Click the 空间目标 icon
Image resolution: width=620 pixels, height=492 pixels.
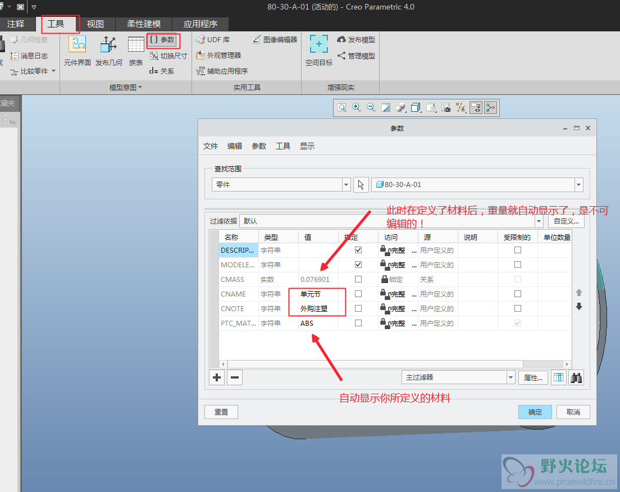click(x=318, y=51)
